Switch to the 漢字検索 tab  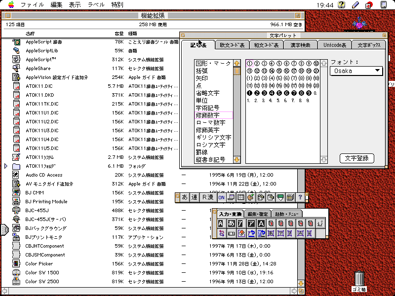pyautogui.click(x=300, y=45)
